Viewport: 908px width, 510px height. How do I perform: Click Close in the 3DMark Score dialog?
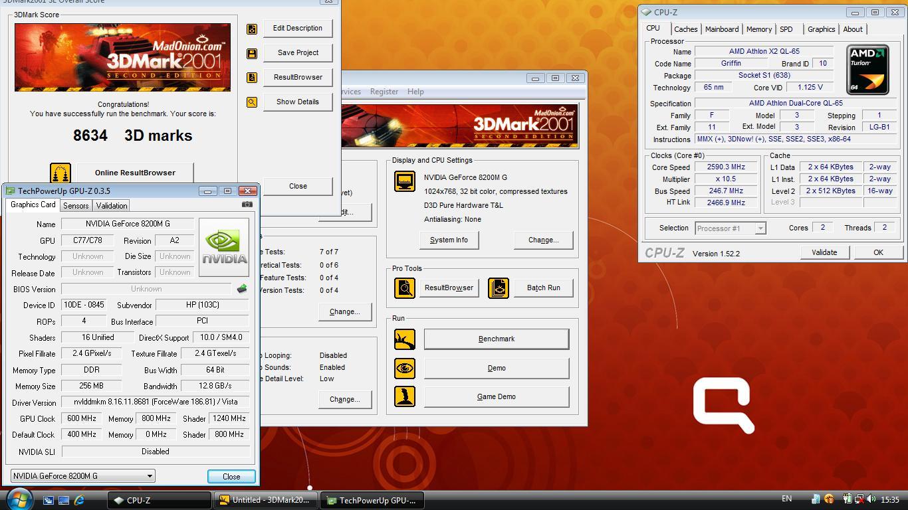298,186
